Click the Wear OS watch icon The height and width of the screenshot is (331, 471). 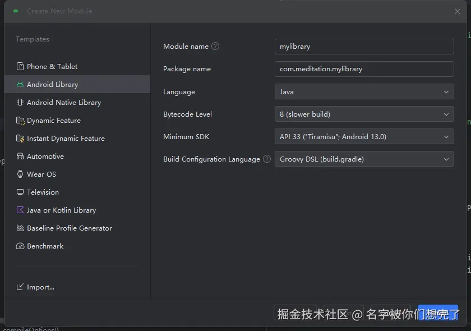[x=20, y=174]
